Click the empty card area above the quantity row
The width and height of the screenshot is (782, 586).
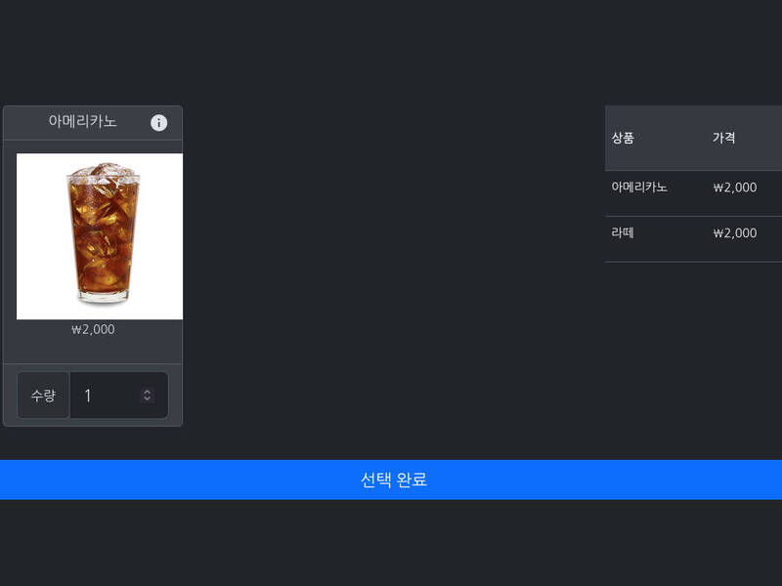click(93, 351)
